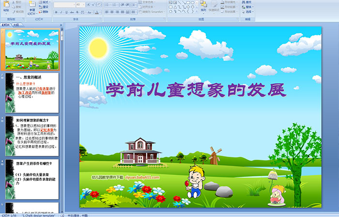Increase font size with the large A icon
Screen dimensions: 339x217
pyautogui.click(x=88, y=4)
